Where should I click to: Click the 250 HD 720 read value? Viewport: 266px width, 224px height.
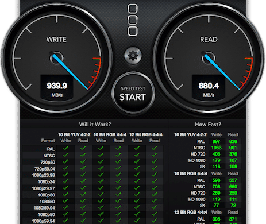pos(233,193)
